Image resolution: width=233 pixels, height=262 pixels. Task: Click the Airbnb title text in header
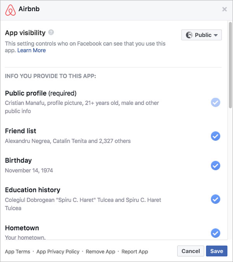(x=29, y=9)
